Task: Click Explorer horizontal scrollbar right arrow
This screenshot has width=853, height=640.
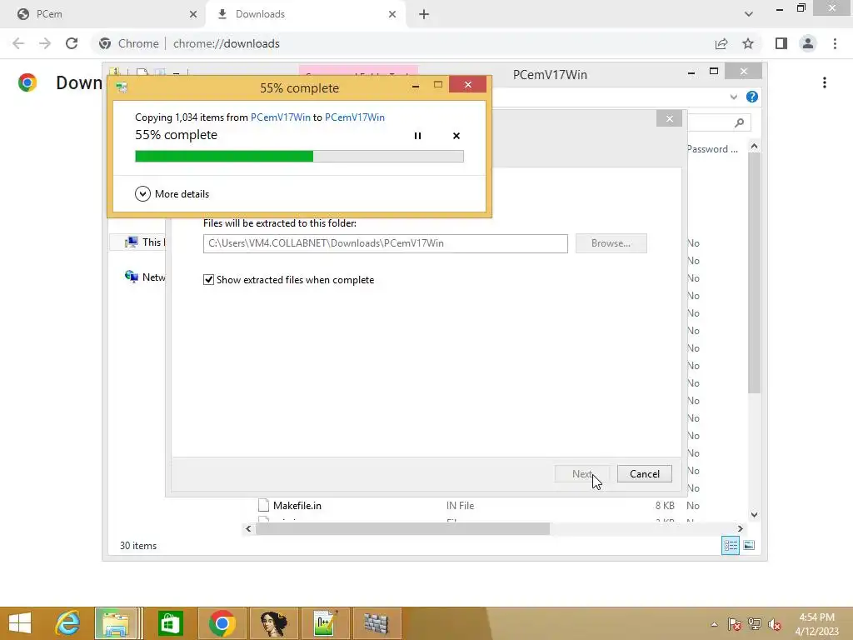Action: pyautogui.click(x=740, y=528)
